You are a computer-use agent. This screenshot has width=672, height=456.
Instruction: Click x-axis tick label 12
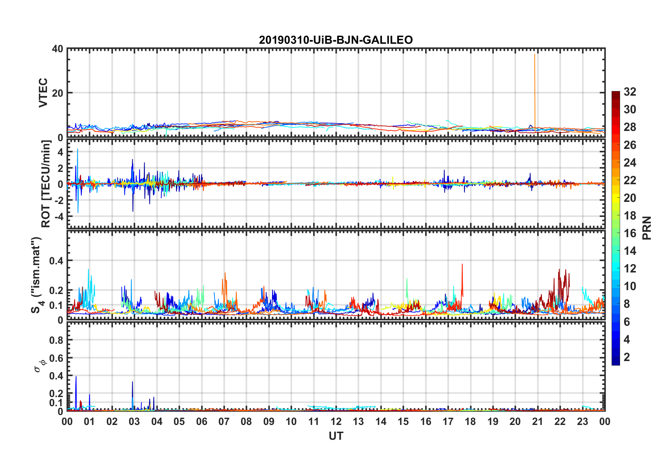click(336, 421)
